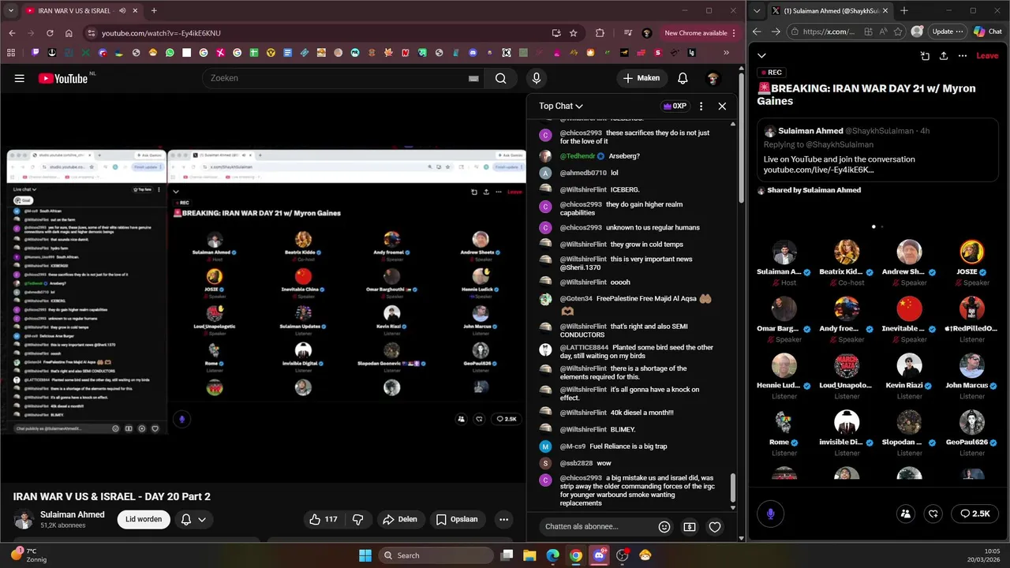Expand the Top Chat mode dropdown

(x=561, y=106)
